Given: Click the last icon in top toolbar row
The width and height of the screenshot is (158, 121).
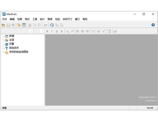Looking at the screenshot, I should tap(62, 25).
